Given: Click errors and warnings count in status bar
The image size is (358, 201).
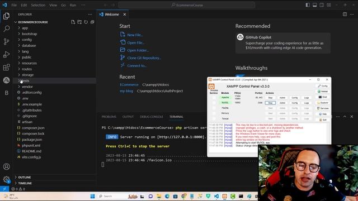Looking at the screenshot, I should [x=18, y=189].
